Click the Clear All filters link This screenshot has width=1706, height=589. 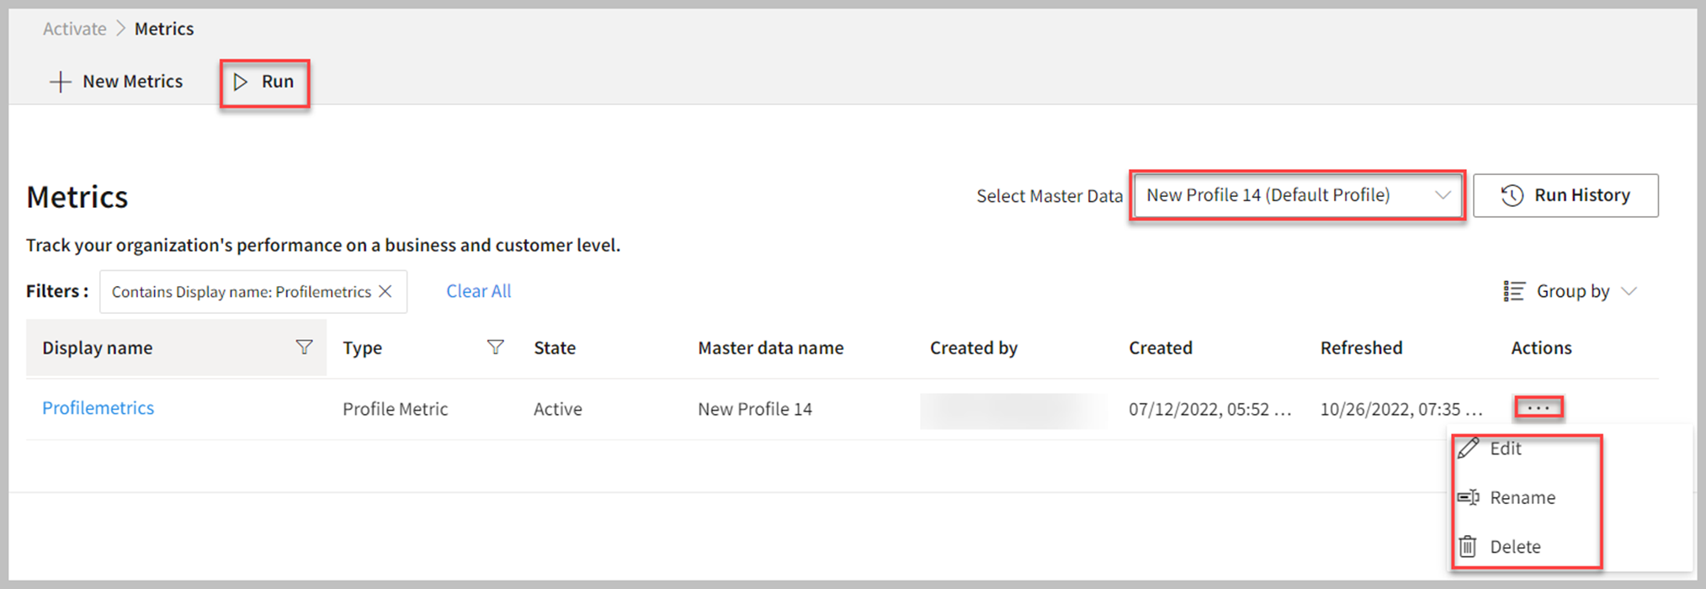(478, 291)
